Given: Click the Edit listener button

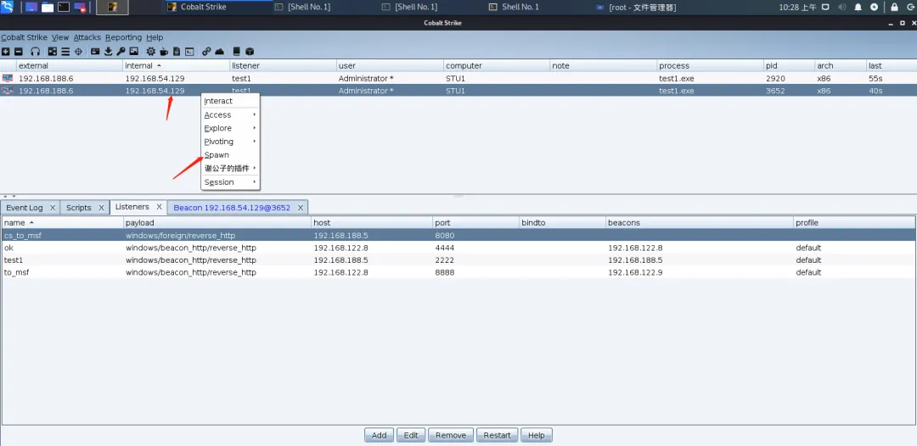Looking at the screenshot, I should click(411, 435).
